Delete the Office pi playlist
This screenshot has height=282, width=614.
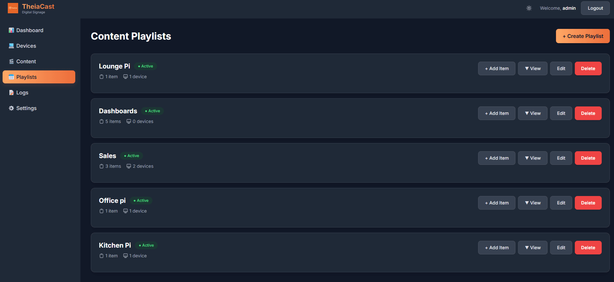point(588,203)
